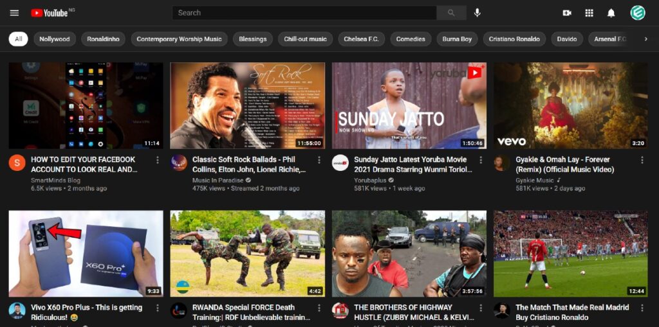
Task: Open options for Gyakie Forever Remix video
Action: click(642, 160)
